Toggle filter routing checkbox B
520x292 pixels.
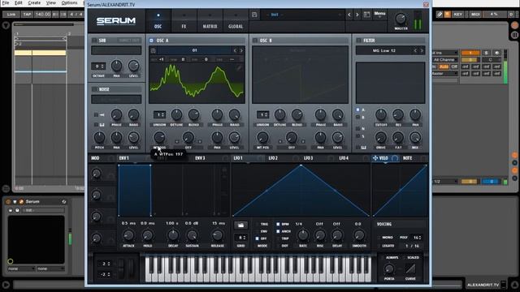357,117
